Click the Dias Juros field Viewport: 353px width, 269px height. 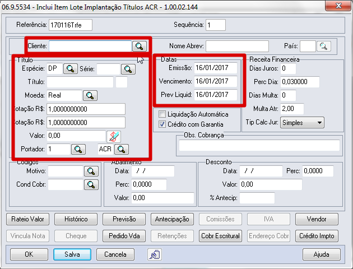pyautogui.click(x=288, y=68)
